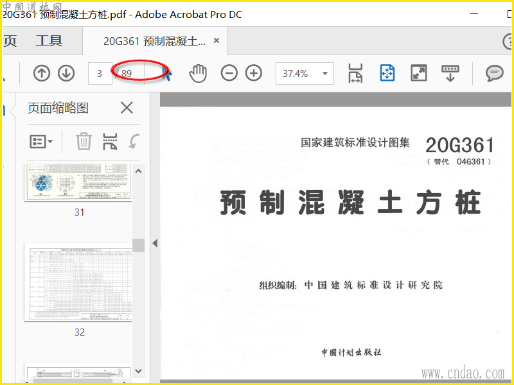Click the page label 31

coord(79,212)
